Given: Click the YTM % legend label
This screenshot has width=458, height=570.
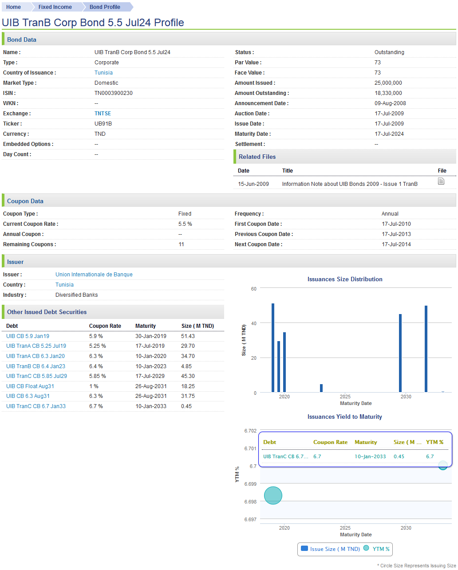Looking at the screenshot, I should (381, 549).
